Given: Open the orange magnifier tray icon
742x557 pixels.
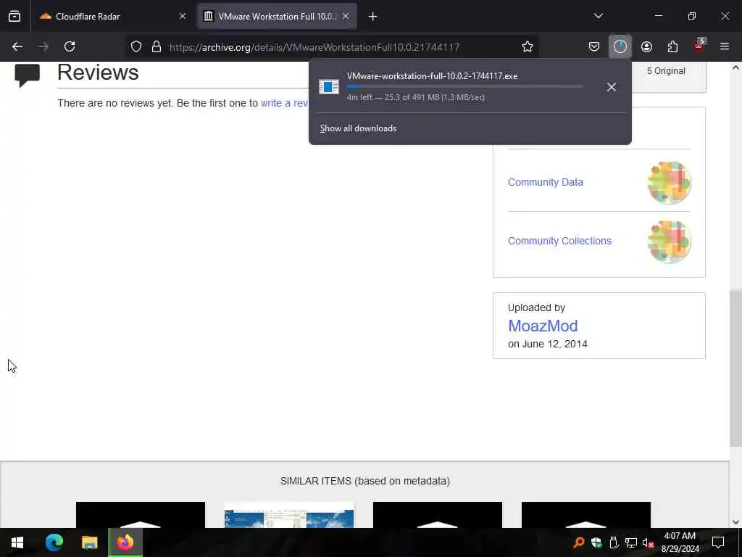Looking at the screenshot, I should click(578, 542).
